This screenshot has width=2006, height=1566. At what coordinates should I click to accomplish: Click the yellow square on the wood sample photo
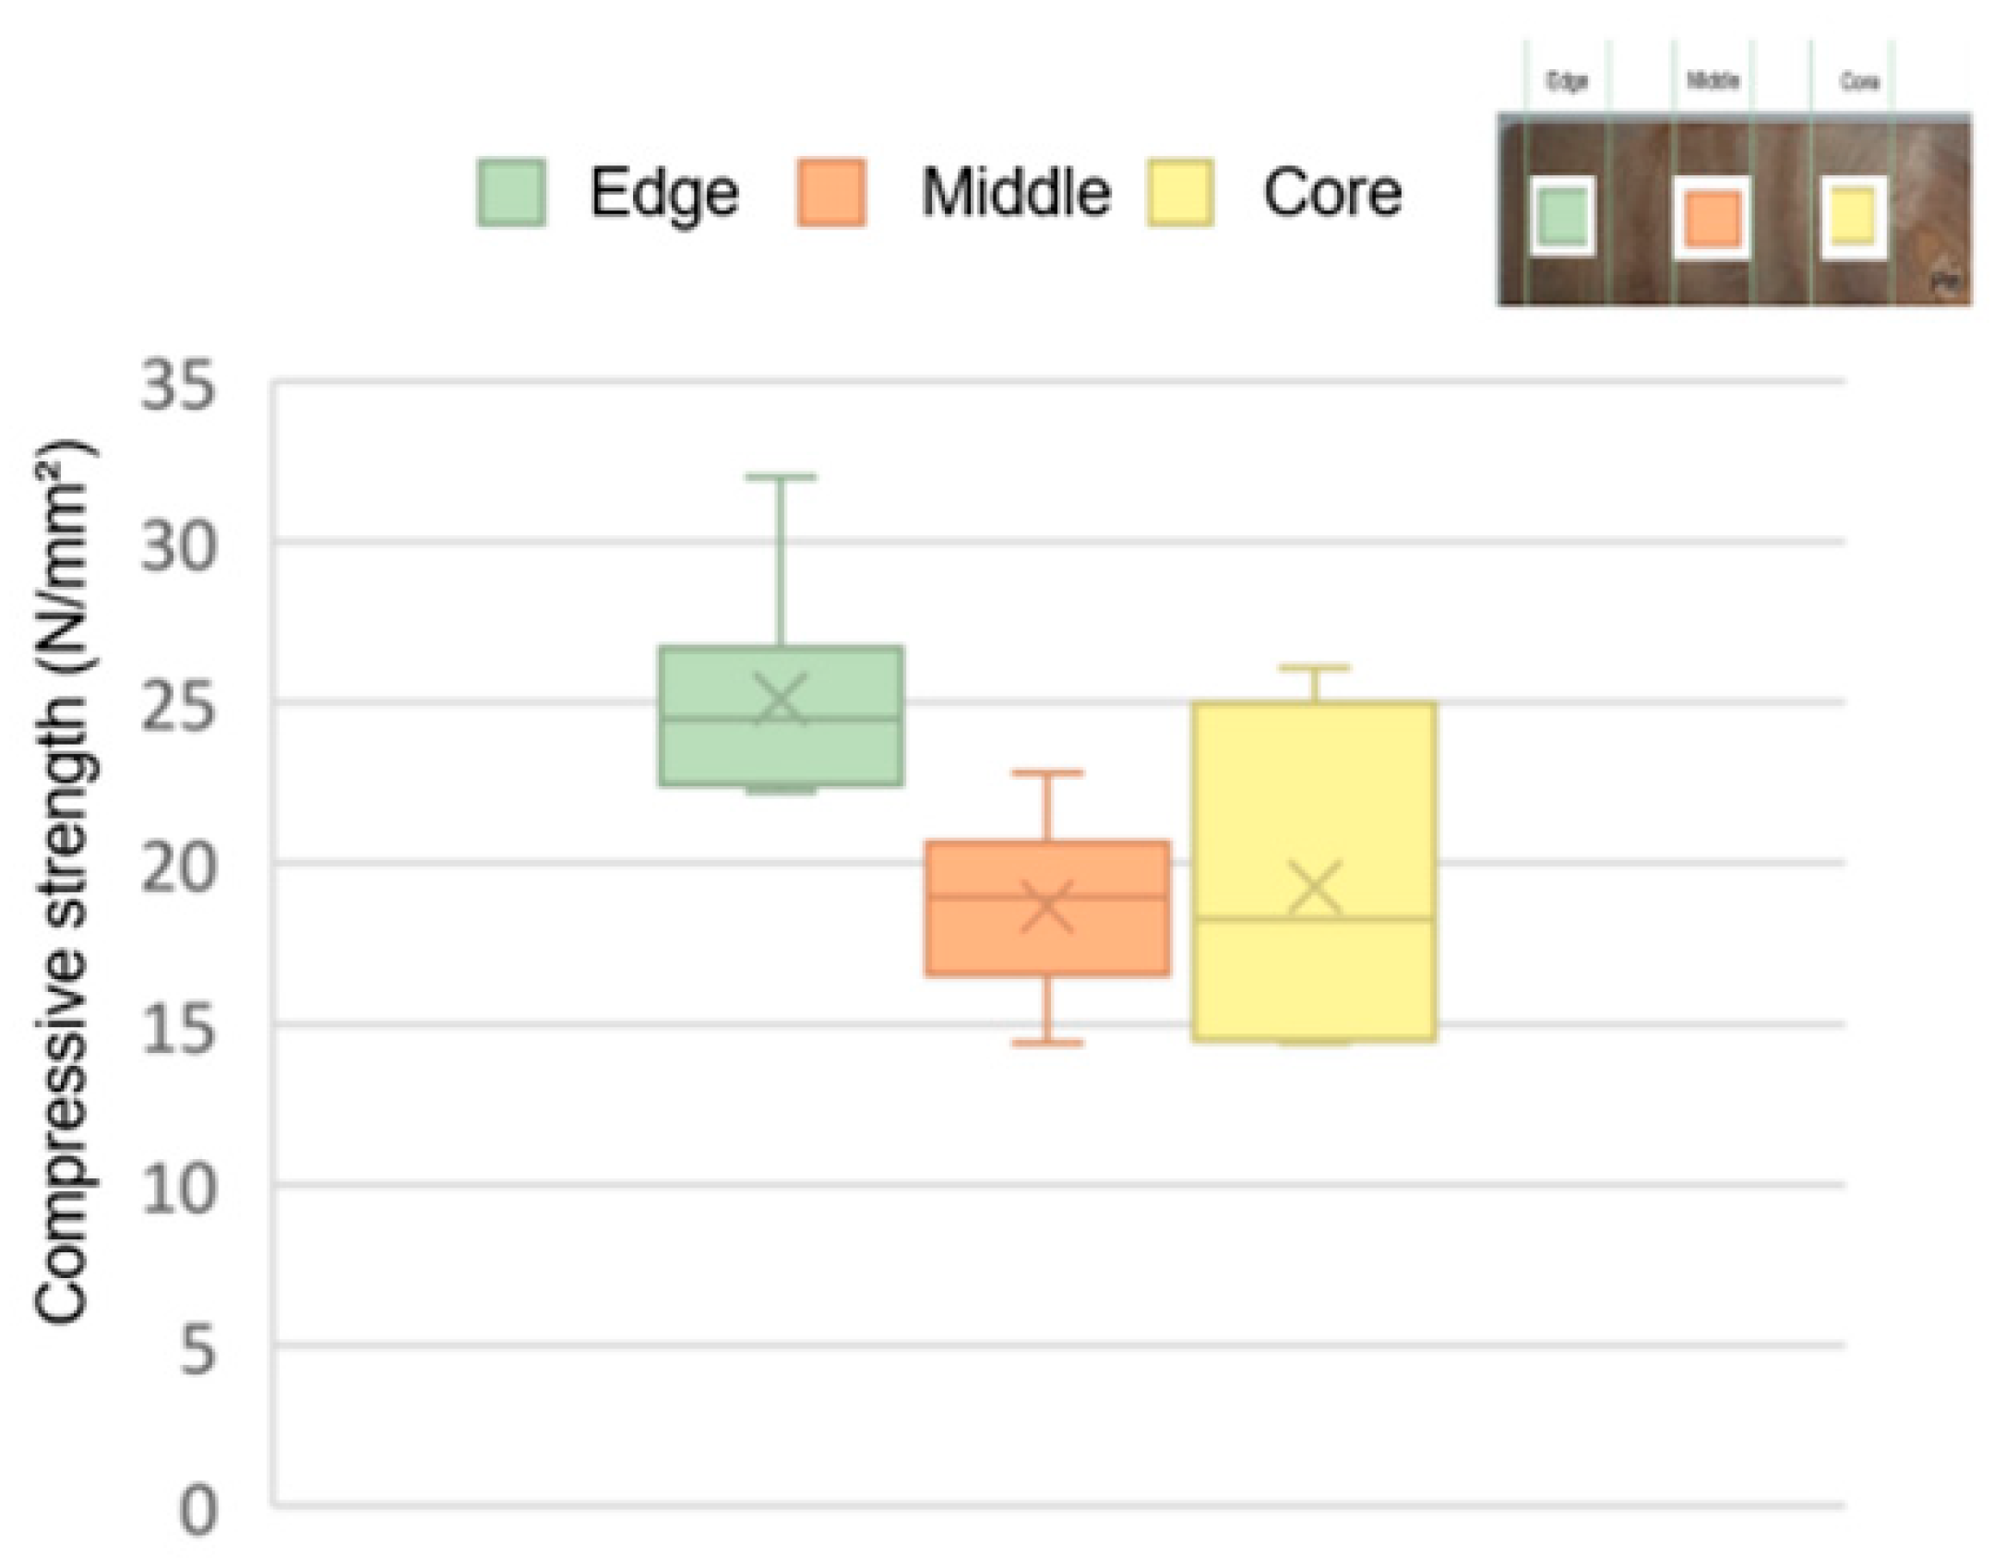[x=1853, y=215]
